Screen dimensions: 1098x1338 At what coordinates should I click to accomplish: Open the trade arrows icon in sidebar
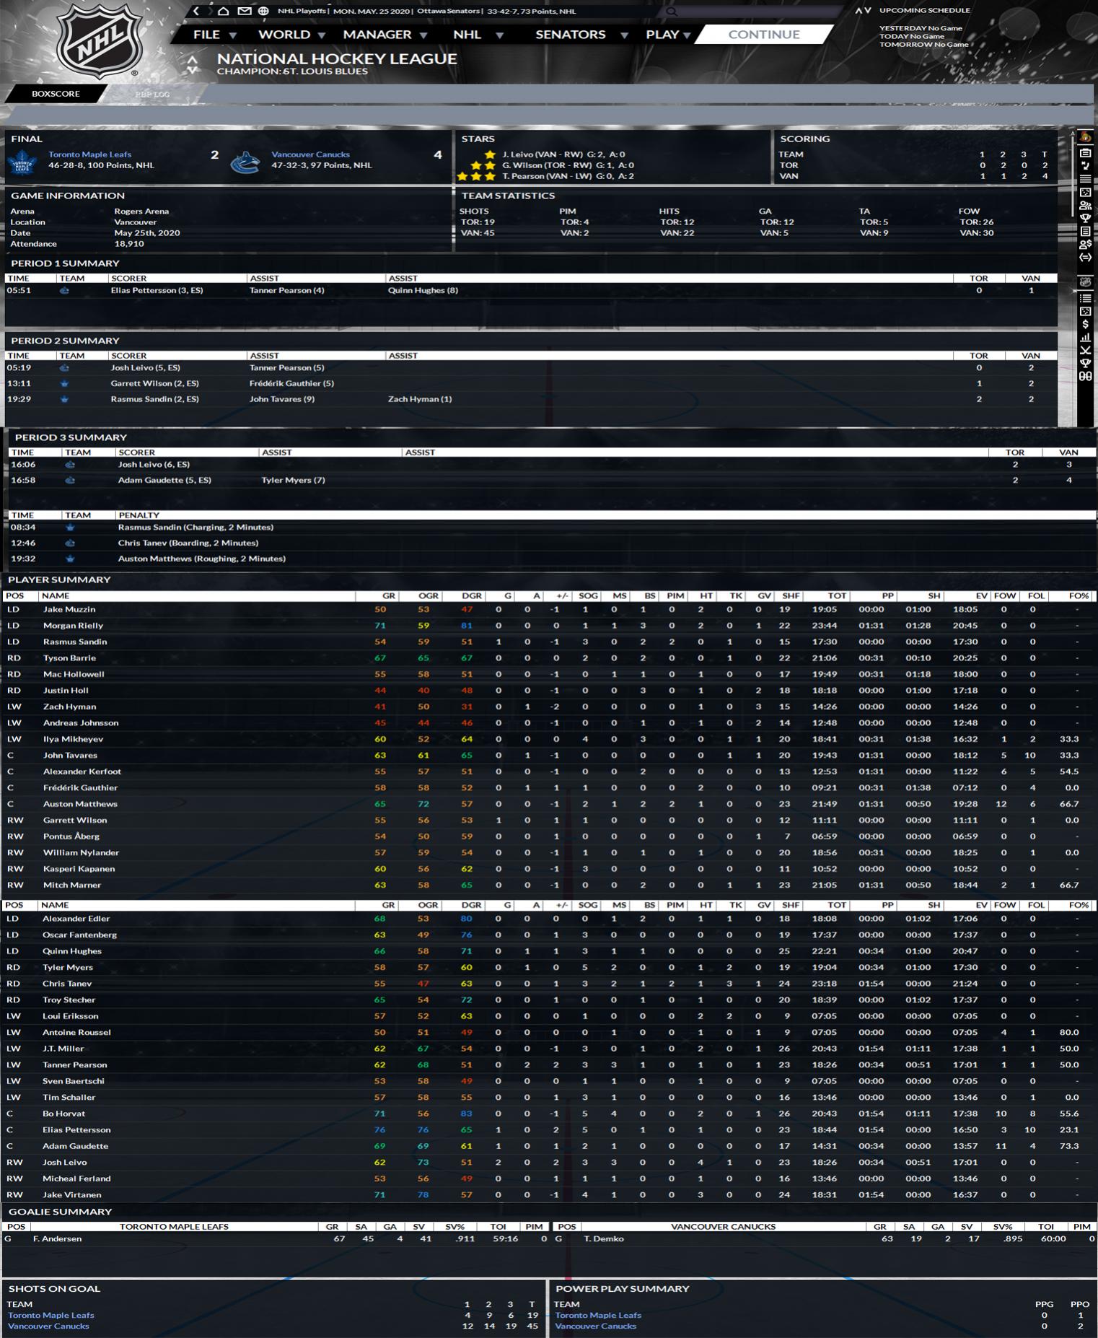click(1085, 258)
